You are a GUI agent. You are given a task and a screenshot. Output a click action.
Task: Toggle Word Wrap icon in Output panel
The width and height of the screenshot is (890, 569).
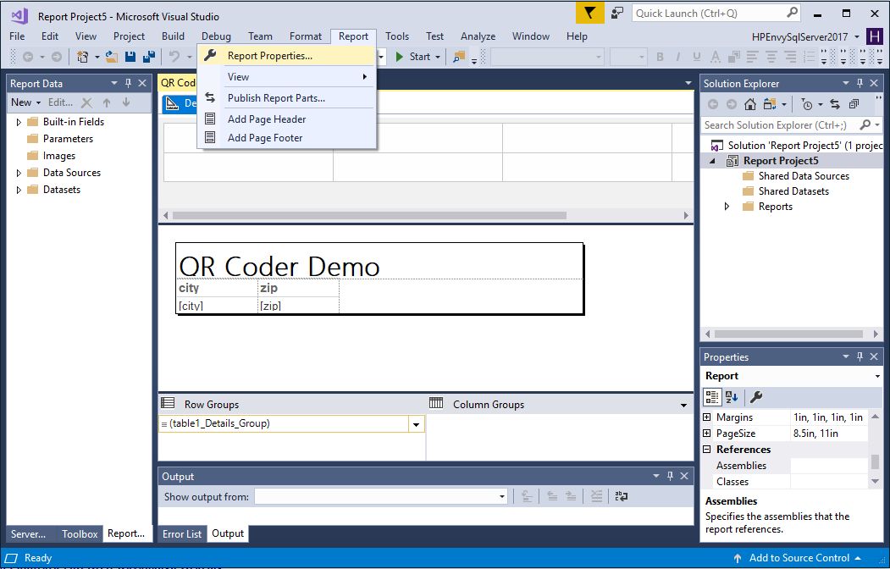click(x=622, y=496)
